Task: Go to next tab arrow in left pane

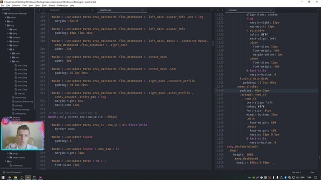Action: pos(44,10)
